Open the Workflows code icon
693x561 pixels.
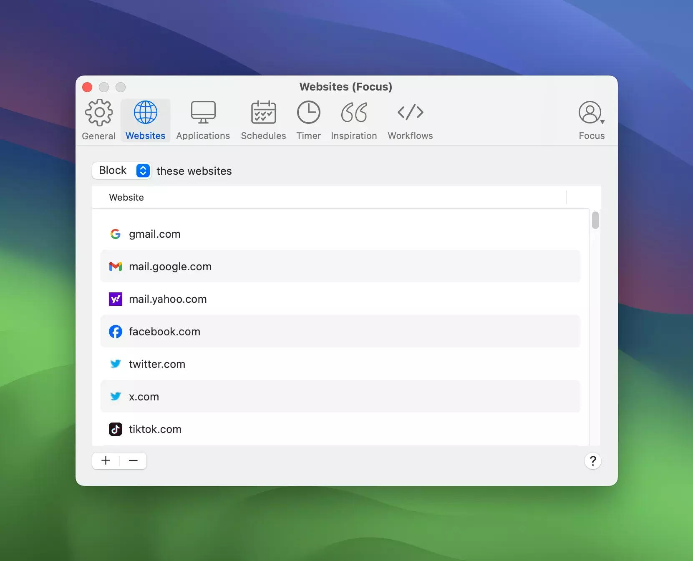pos(411,112)
